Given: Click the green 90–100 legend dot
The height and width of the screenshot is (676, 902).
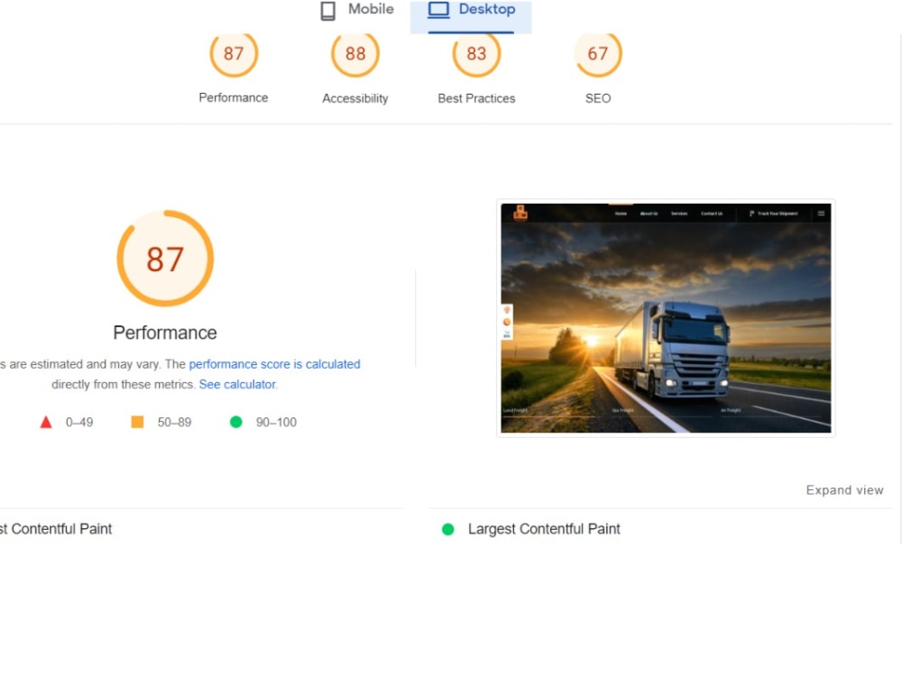Looking at the screenshot, I should point(236,422).
